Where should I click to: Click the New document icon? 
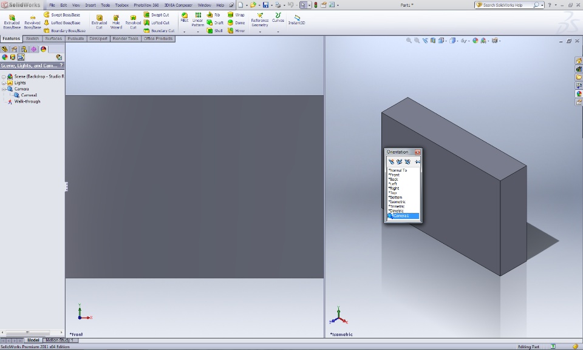point(240,5)
